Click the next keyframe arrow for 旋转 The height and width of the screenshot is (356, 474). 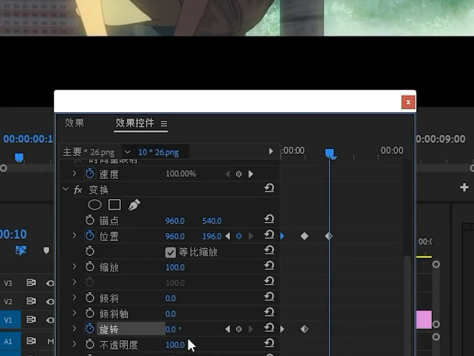pos(251,329)
